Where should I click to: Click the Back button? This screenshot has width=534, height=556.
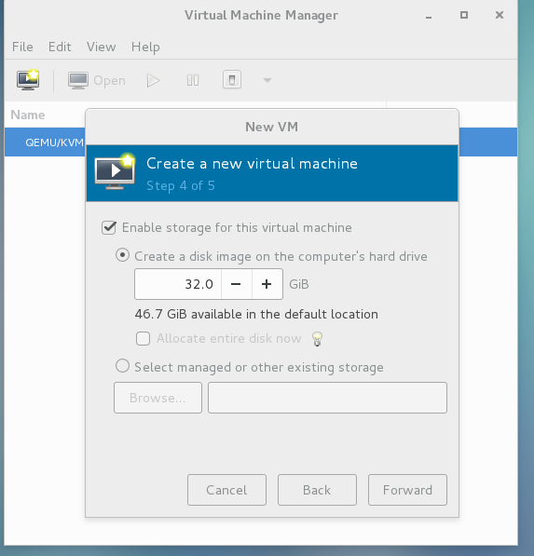(x=317, y=490)
